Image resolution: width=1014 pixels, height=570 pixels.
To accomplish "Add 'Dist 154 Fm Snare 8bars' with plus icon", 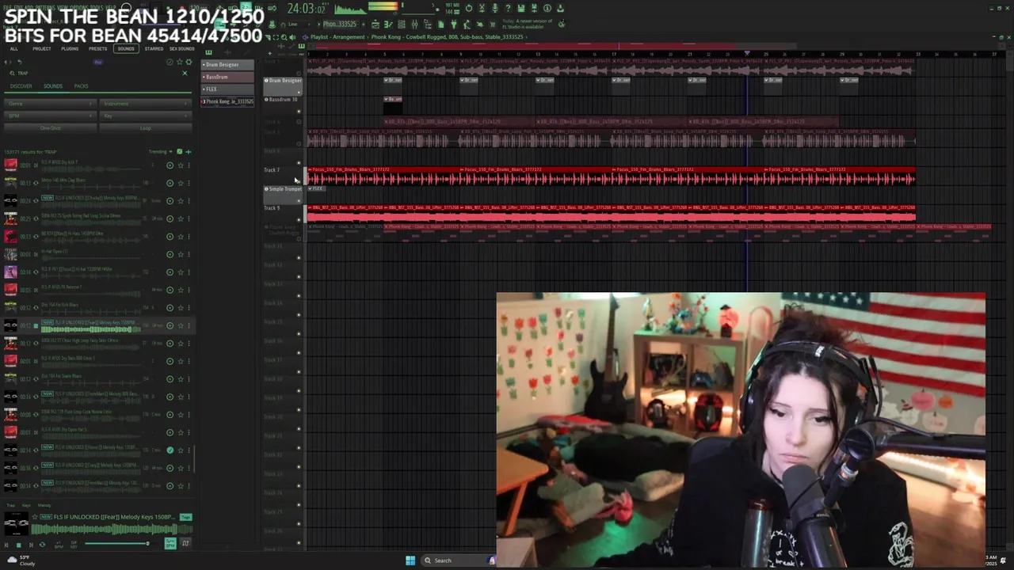I will [170, 378].
